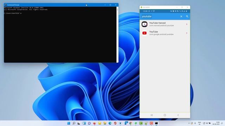The width and height of the screenshot is (225, 126).
Task: Switch to Command Prompt taskbar icon
Action: 156,123
